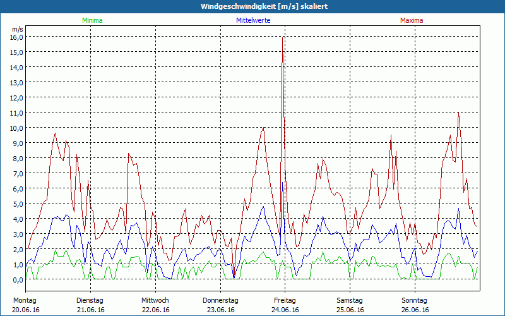Click the 7,0 y-axis value
Image resolution: width=505 pixels, height=316 pixels.
point(18,173)
